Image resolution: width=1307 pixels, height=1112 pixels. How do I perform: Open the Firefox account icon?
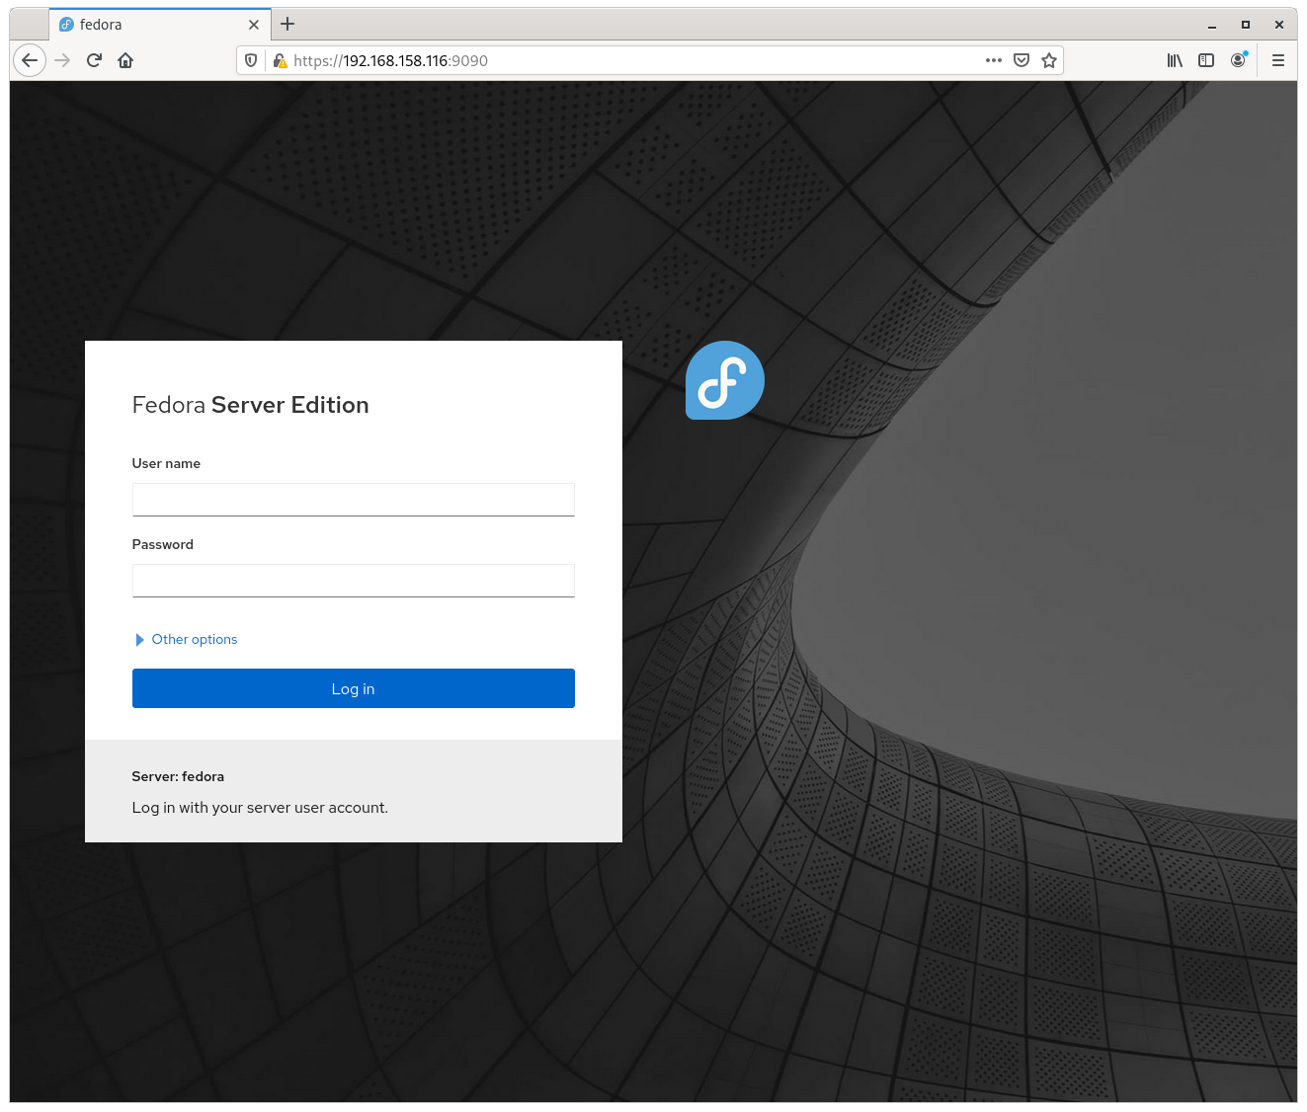click(x=1238, y=60)
